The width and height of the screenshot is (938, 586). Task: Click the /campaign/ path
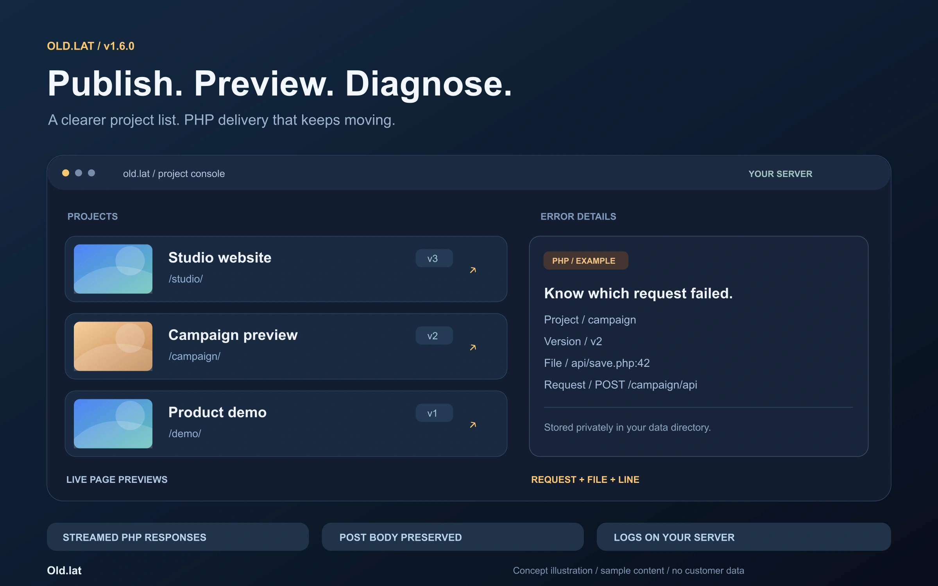[x=194, y=356]
